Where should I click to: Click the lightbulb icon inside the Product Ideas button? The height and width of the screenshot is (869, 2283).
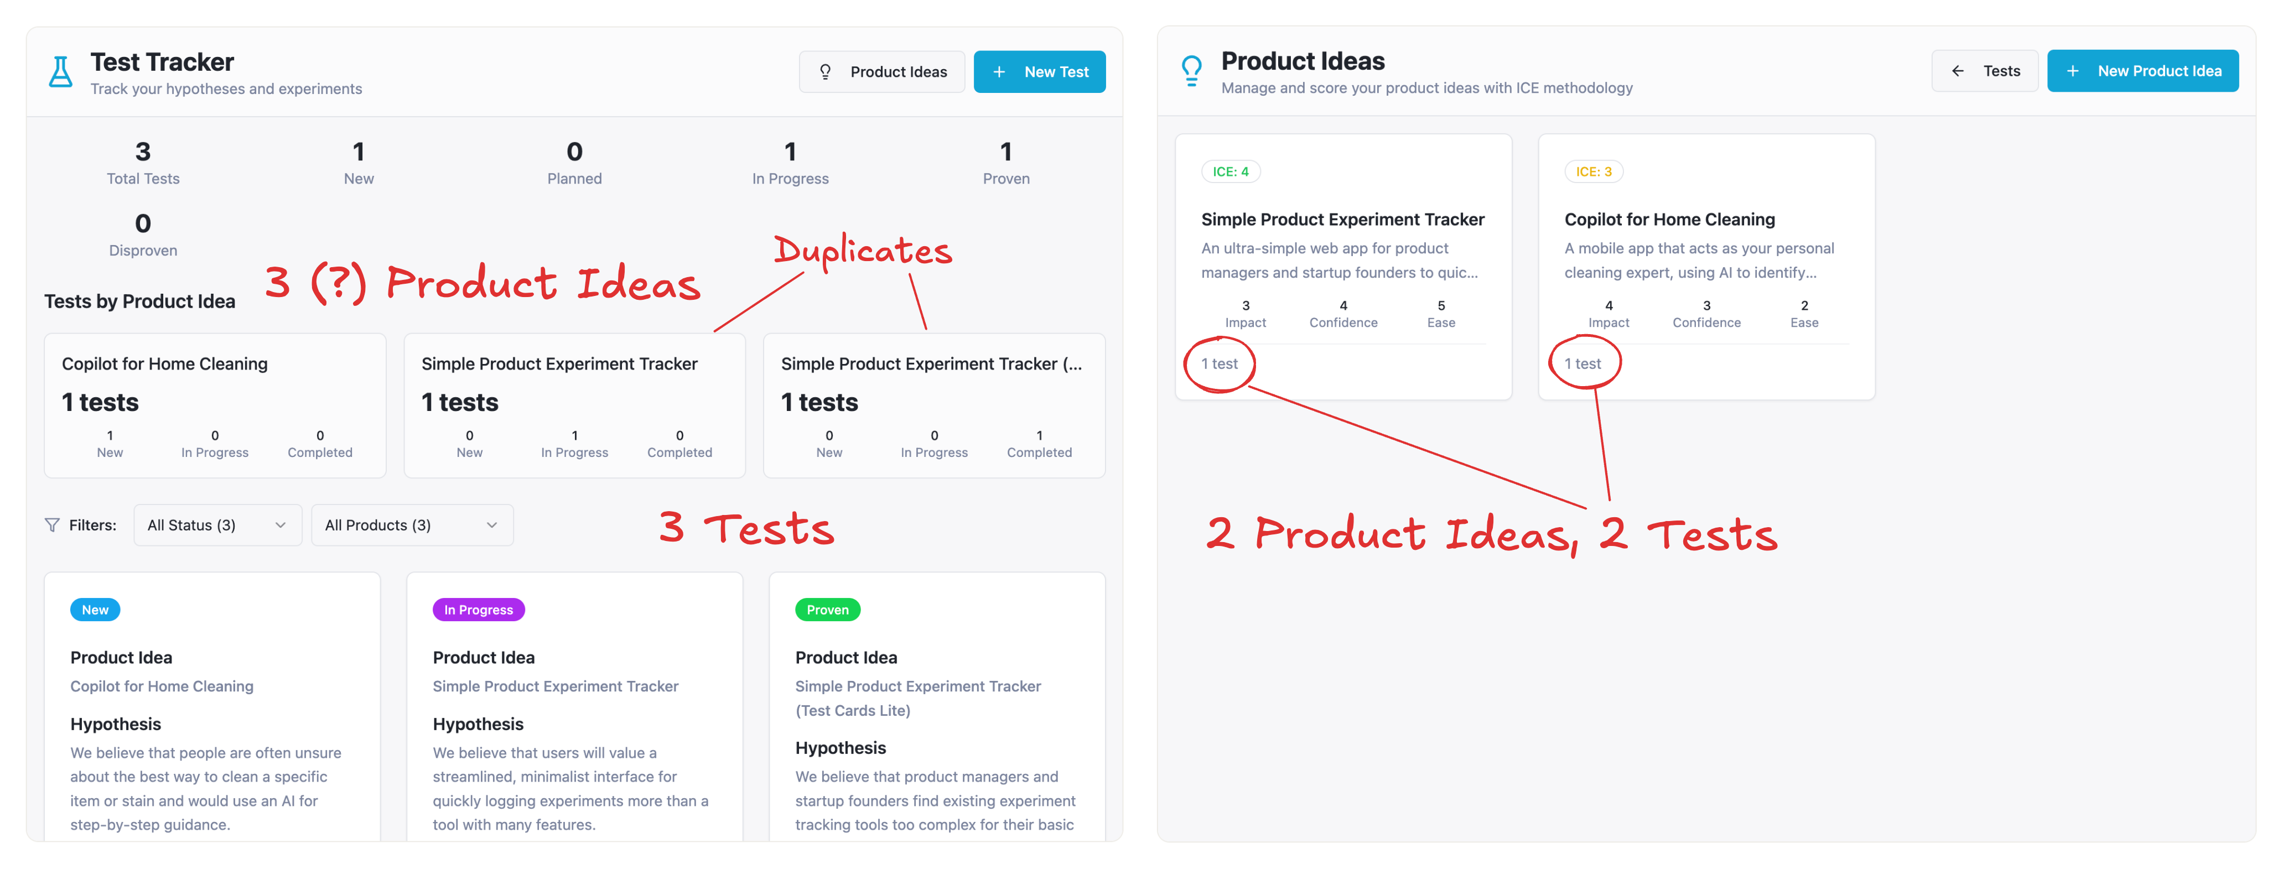tap(825, 72)
